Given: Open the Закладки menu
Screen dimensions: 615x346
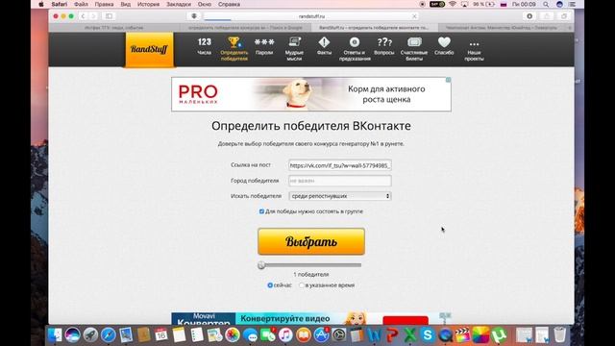Looking at the screenshot, I should tap(179, 4).
